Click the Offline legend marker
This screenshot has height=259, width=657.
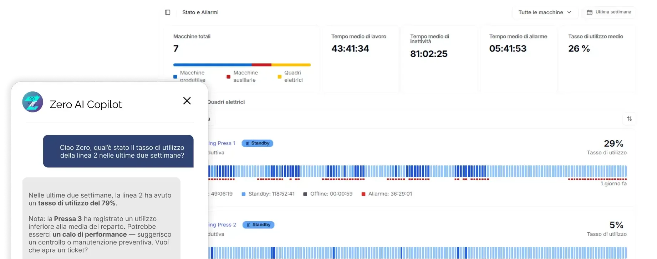305,194
